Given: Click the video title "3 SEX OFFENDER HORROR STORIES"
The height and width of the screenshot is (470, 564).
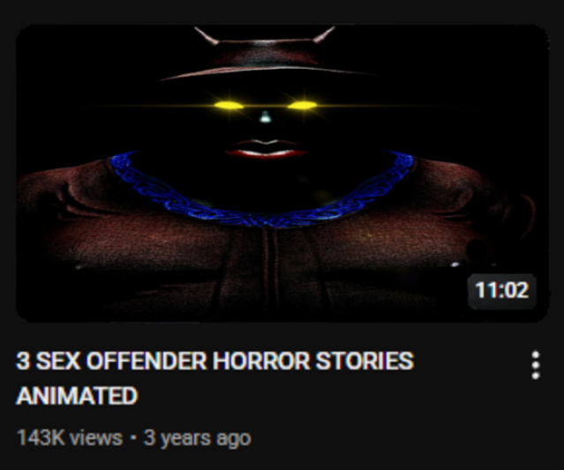Looking at the screenshot, I should click(214, 361).
